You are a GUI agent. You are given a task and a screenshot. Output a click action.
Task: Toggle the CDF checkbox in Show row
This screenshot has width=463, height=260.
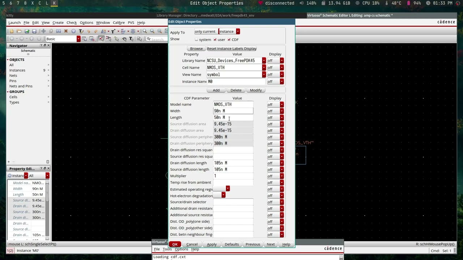click(229, 39)
